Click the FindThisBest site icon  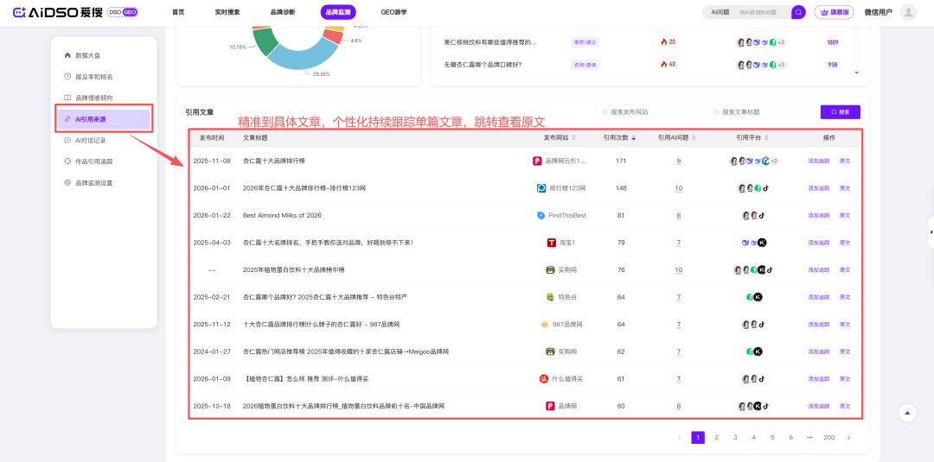pos(541,215)
